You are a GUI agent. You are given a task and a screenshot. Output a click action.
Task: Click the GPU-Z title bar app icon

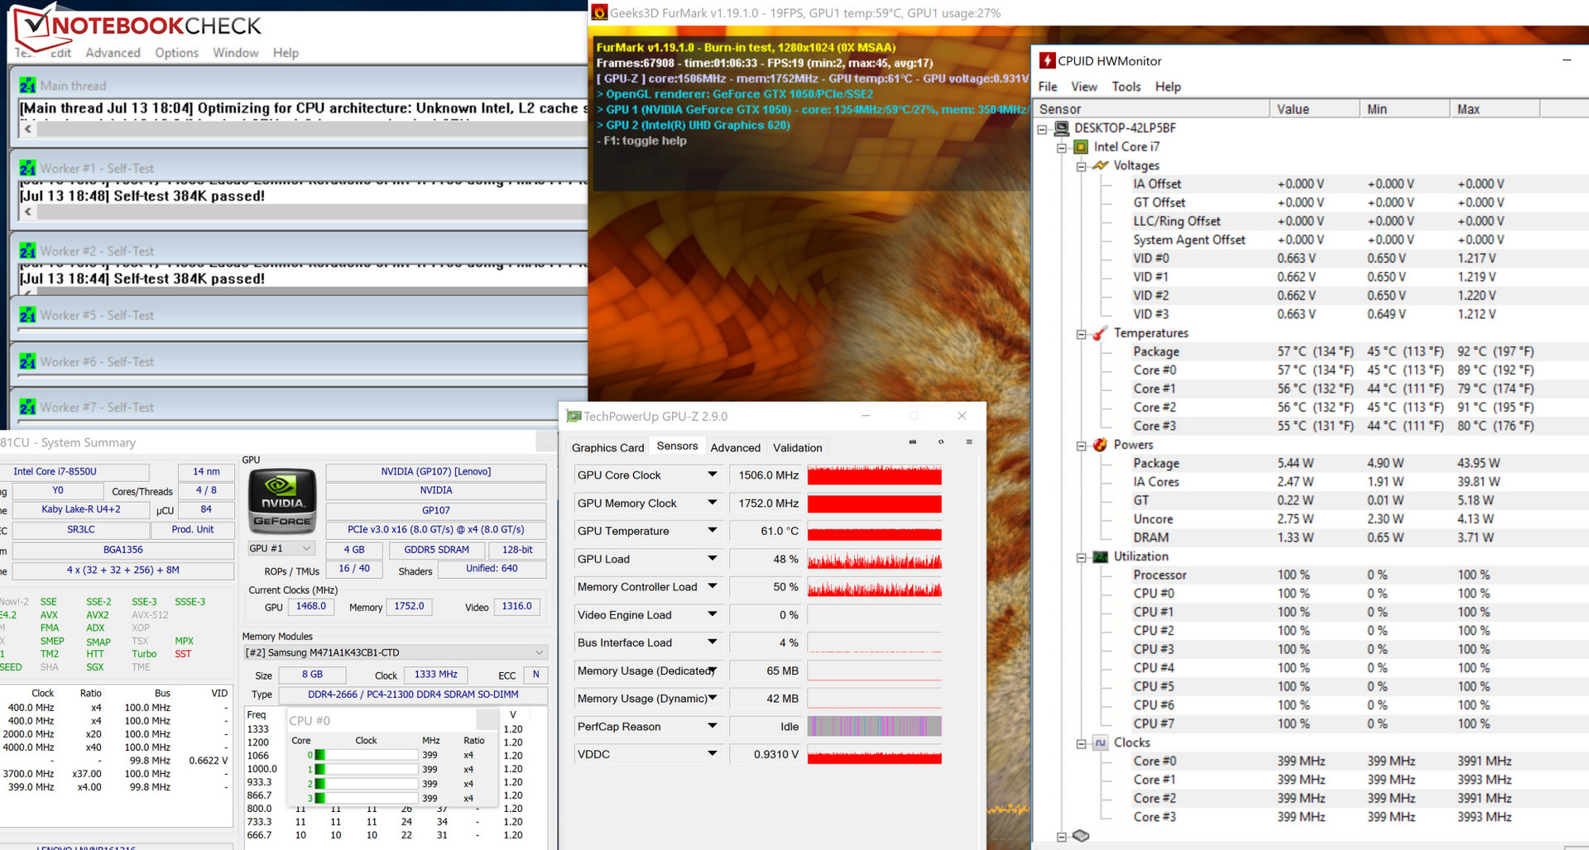pyautogui.click(x=574, y=416)
